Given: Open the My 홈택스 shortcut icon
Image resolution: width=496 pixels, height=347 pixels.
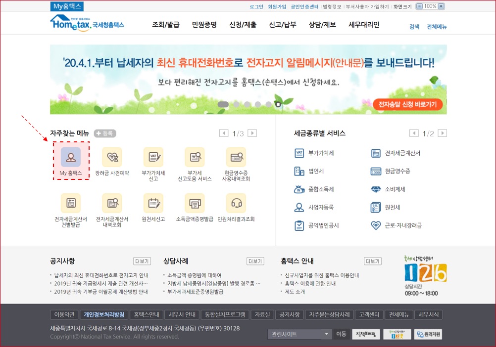Looking at the screenshot, I should pos(71,157).
